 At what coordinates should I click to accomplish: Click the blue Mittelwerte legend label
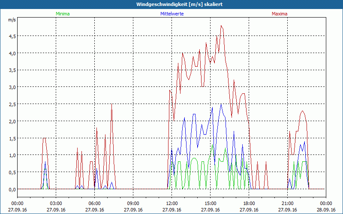172,14
